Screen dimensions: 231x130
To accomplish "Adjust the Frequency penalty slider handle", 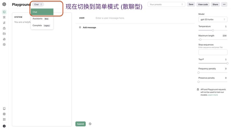I will click(x=199, y=73).
